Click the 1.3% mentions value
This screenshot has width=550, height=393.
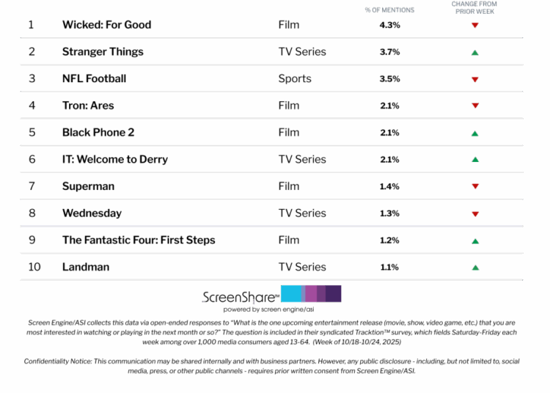click(389, 213)
